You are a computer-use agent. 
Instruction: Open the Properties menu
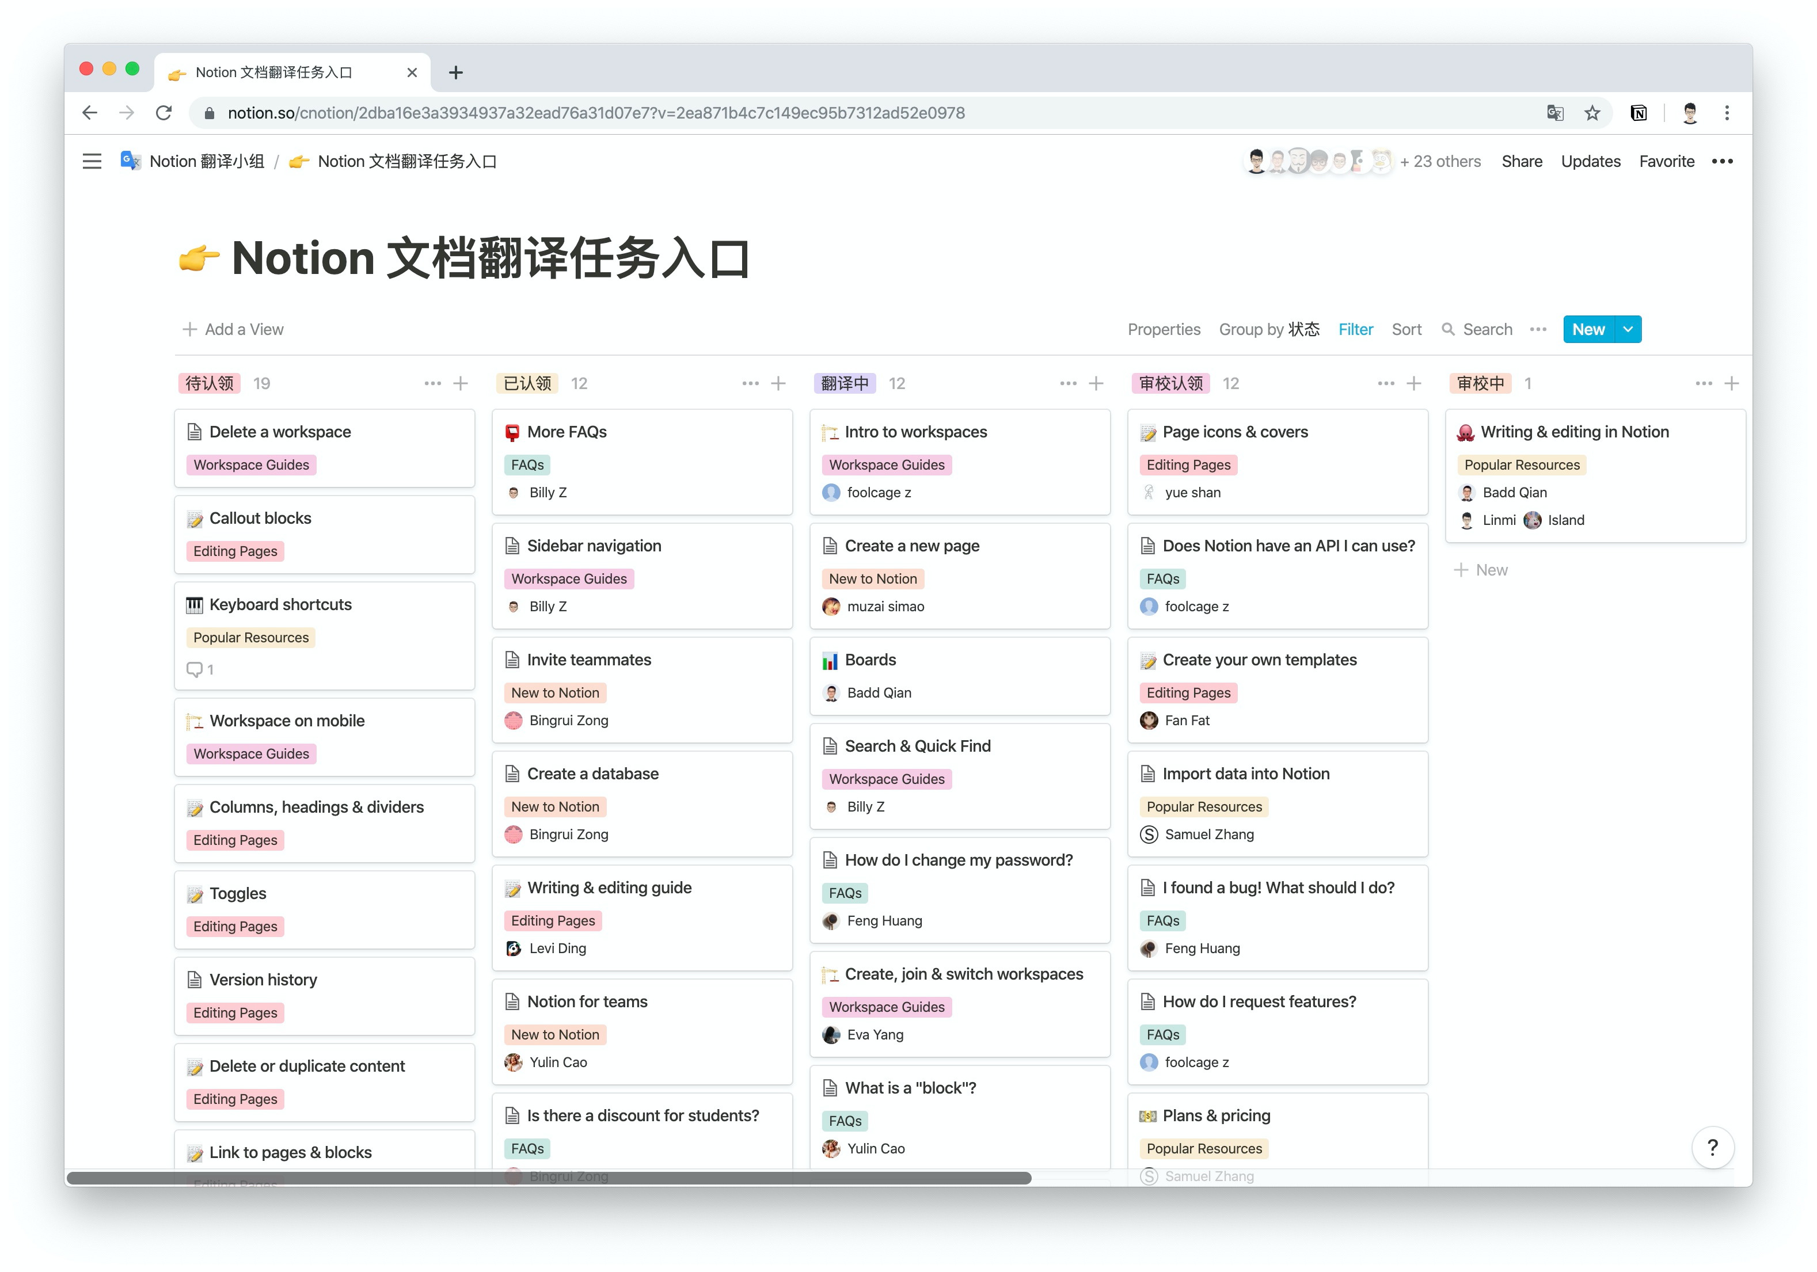point(1164,329)
